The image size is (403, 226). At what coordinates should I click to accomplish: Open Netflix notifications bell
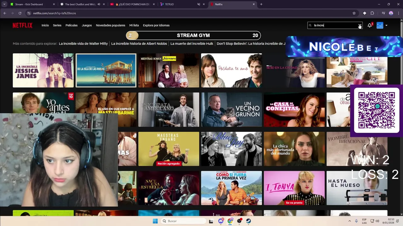click(370, 25)
